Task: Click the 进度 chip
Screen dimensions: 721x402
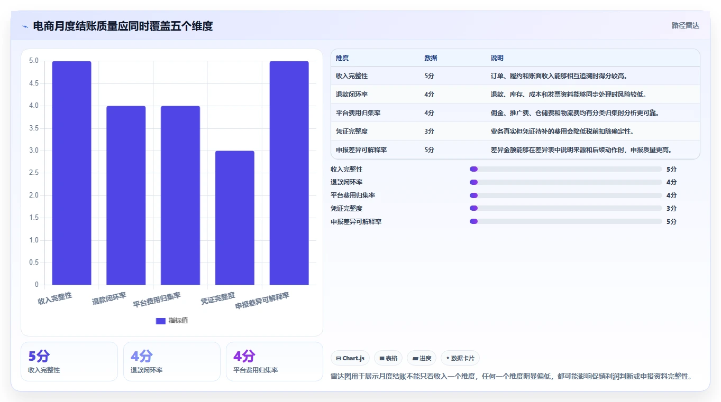Action: click(x=422, y=358)
